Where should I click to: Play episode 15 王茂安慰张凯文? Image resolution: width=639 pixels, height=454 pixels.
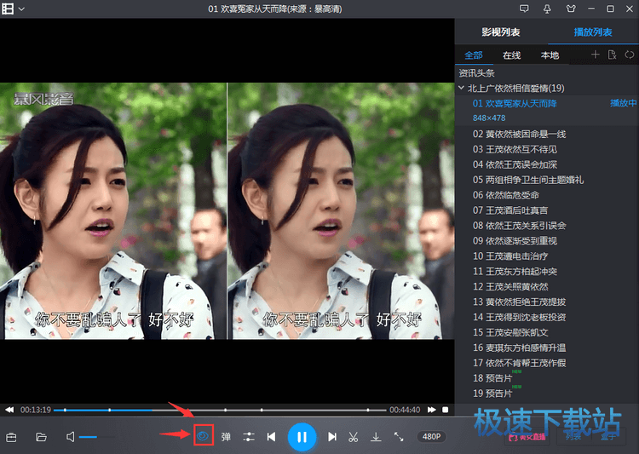pos(510,332)
